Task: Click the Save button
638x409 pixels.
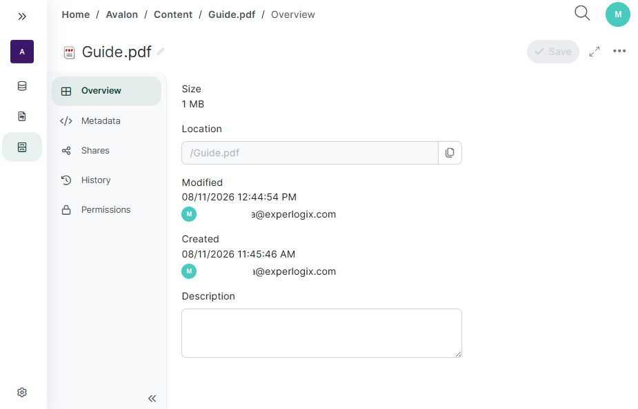Action: pos(553,52)
